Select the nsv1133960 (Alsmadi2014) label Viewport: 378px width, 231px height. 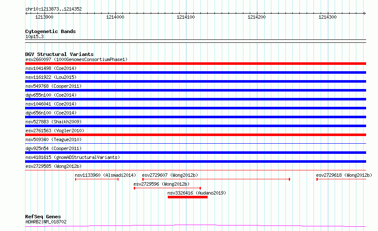coord(105,175)
